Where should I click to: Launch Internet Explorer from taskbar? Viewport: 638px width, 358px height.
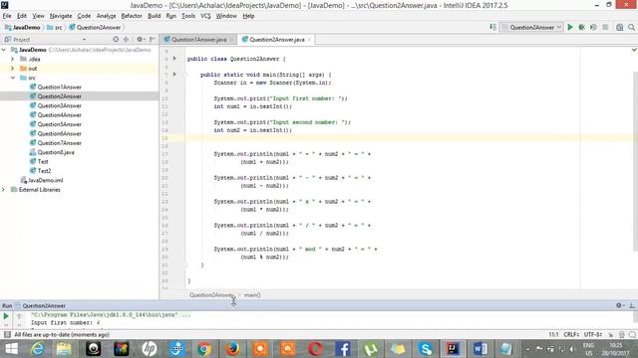[x=38, y=349]
